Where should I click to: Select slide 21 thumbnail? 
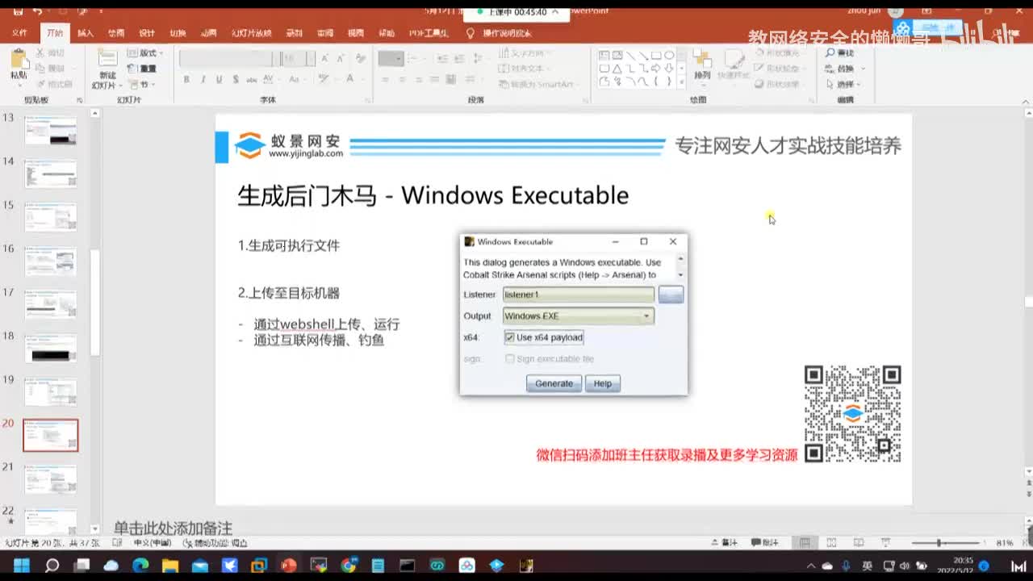pyautogui.click(x=51, y=479)
